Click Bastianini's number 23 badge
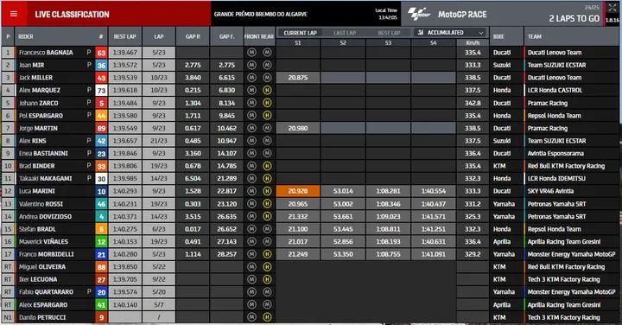Screen dimensions: 622x325 click(x=102, y=154)
